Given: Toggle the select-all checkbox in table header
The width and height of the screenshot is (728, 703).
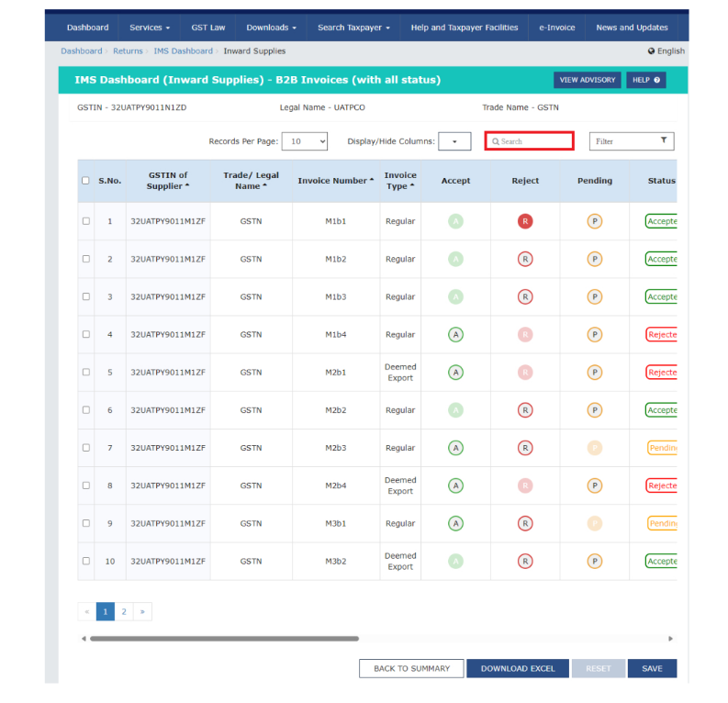Looking at the screenshot, I should click(x=86, y=181).
